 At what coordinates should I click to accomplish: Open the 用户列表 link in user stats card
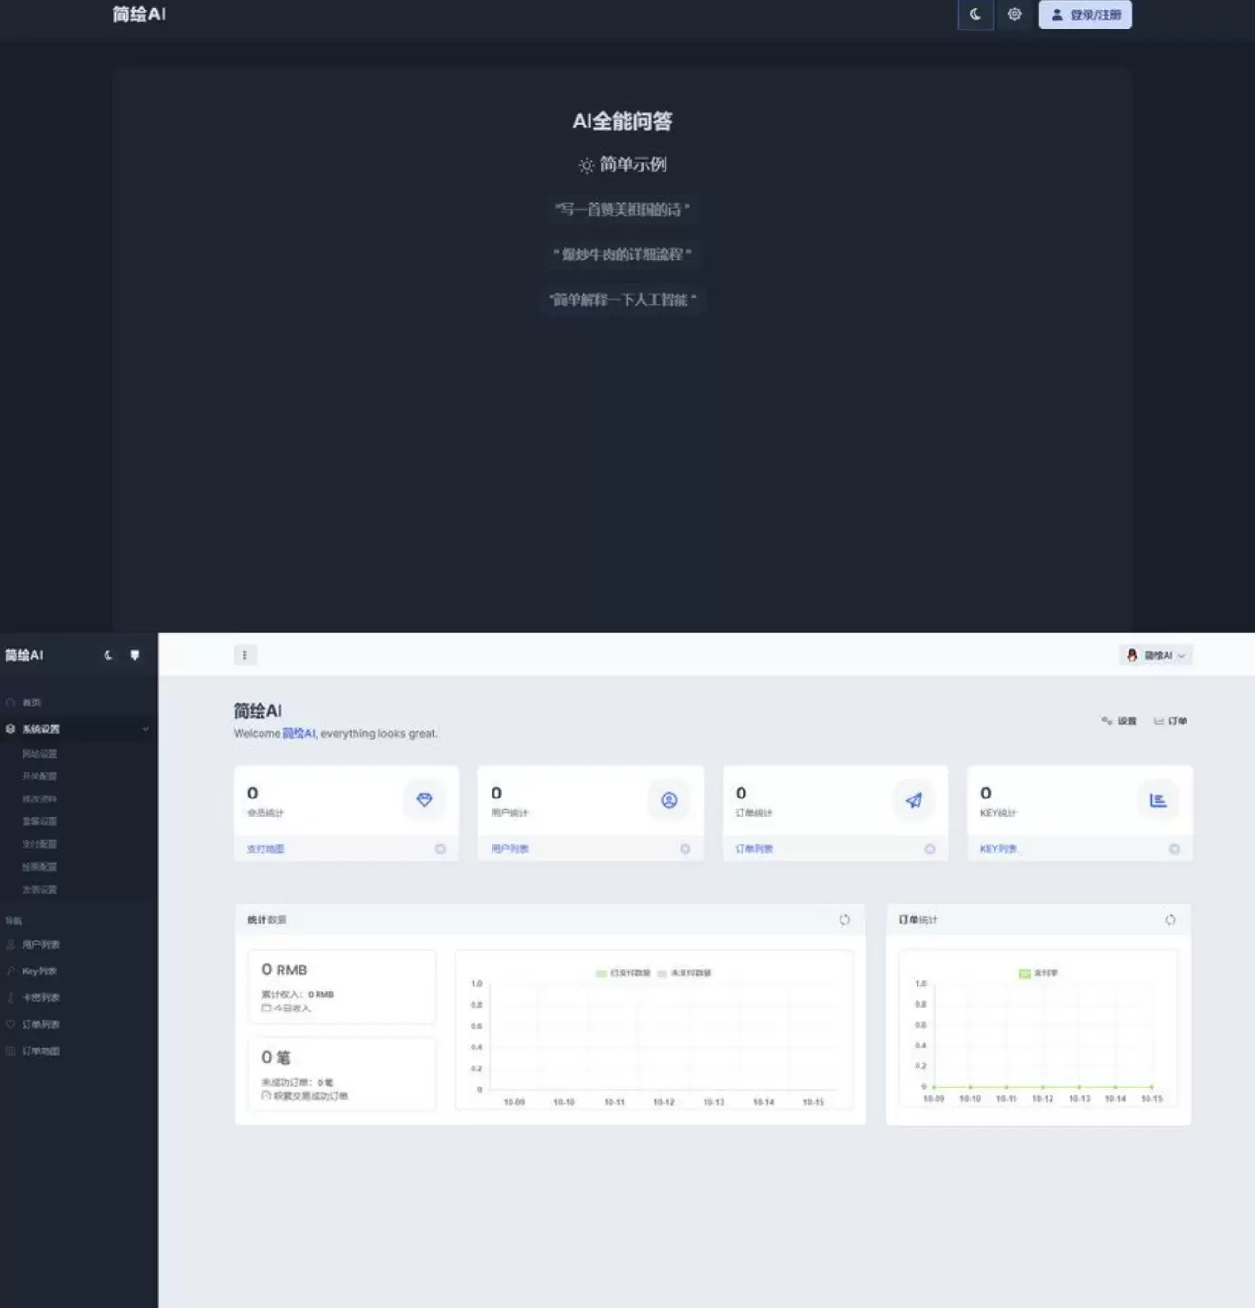tap(510, 849)
